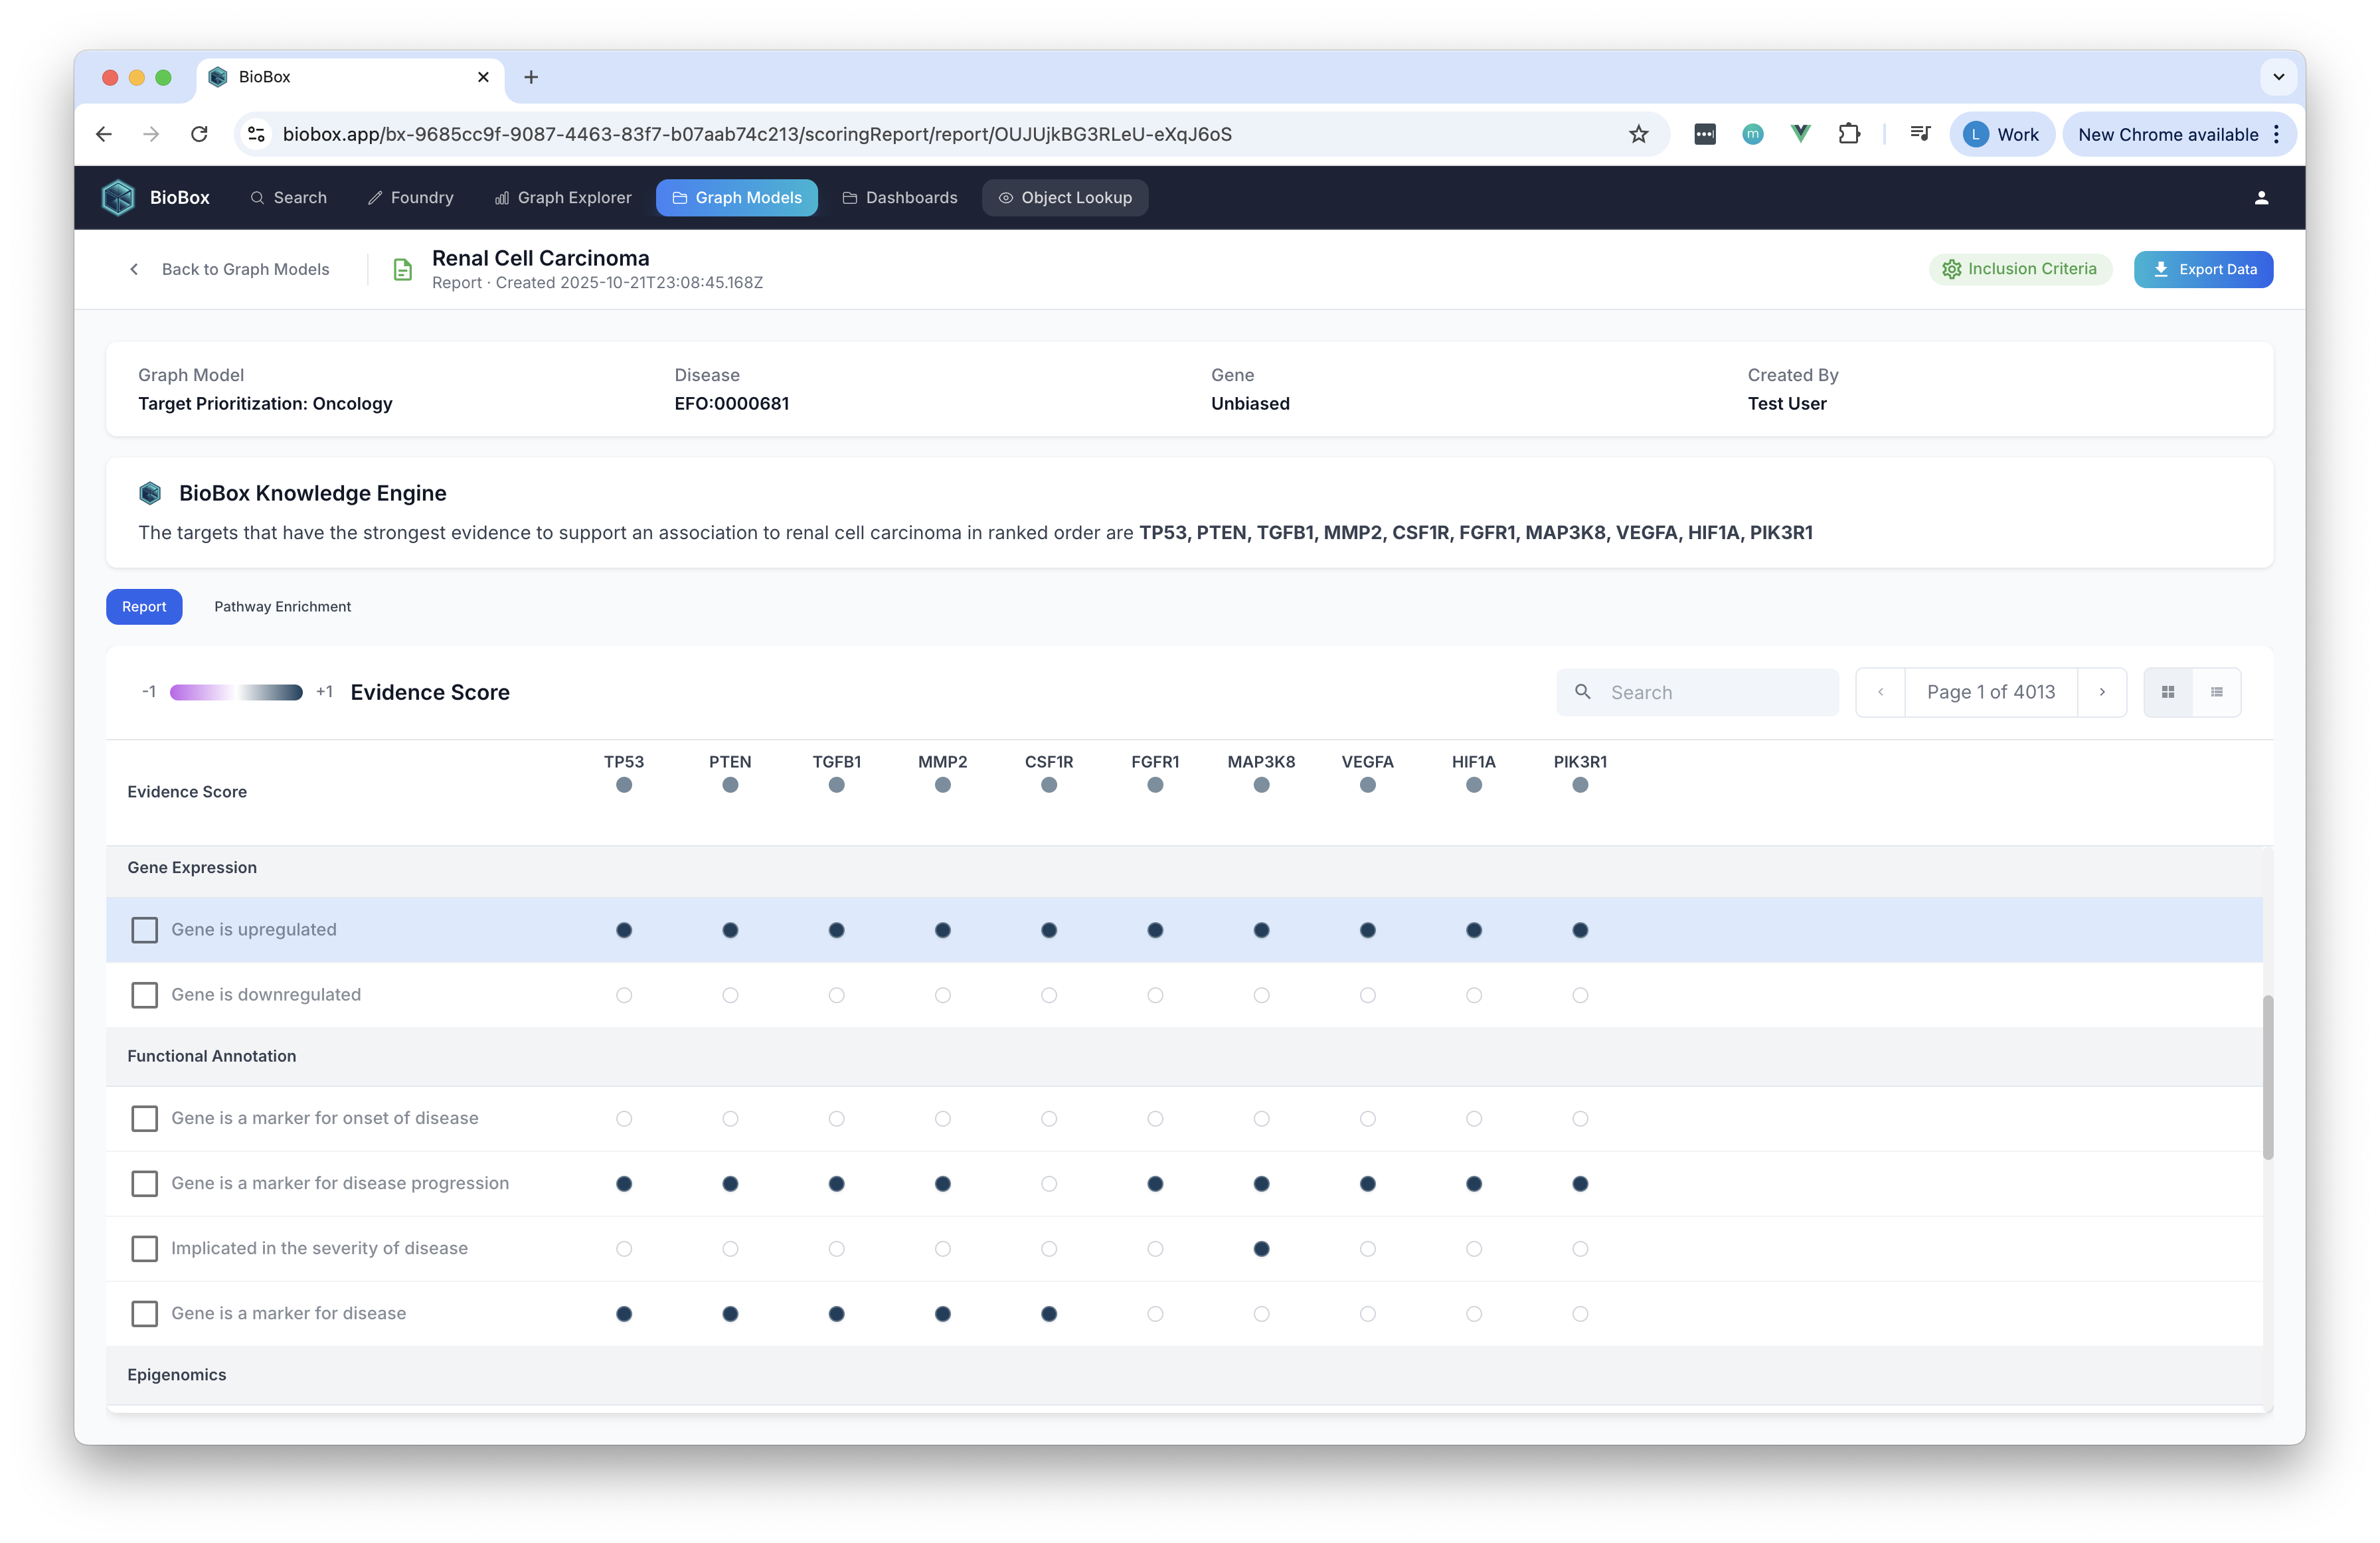2380x1543 pixels.
Task: Click the Renal Cell Carcinoma document icon
Action: (402, 269)
